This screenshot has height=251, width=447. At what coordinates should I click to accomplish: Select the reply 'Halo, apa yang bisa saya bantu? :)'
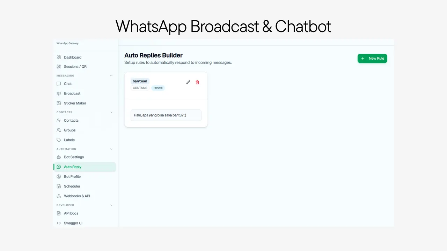pos(166,115)
